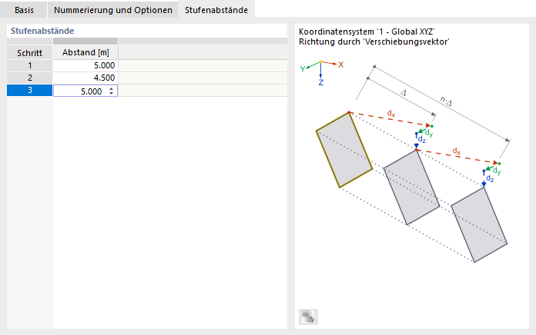Screen dimensions: 536x335
Task: Select the 5.000 cell in step 1
Action: 85,65
